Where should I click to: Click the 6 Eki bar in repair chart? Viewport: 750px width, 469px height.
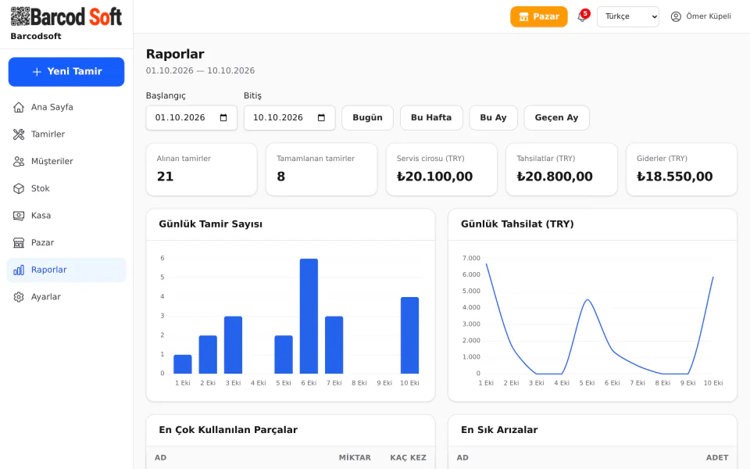[309, 316]
